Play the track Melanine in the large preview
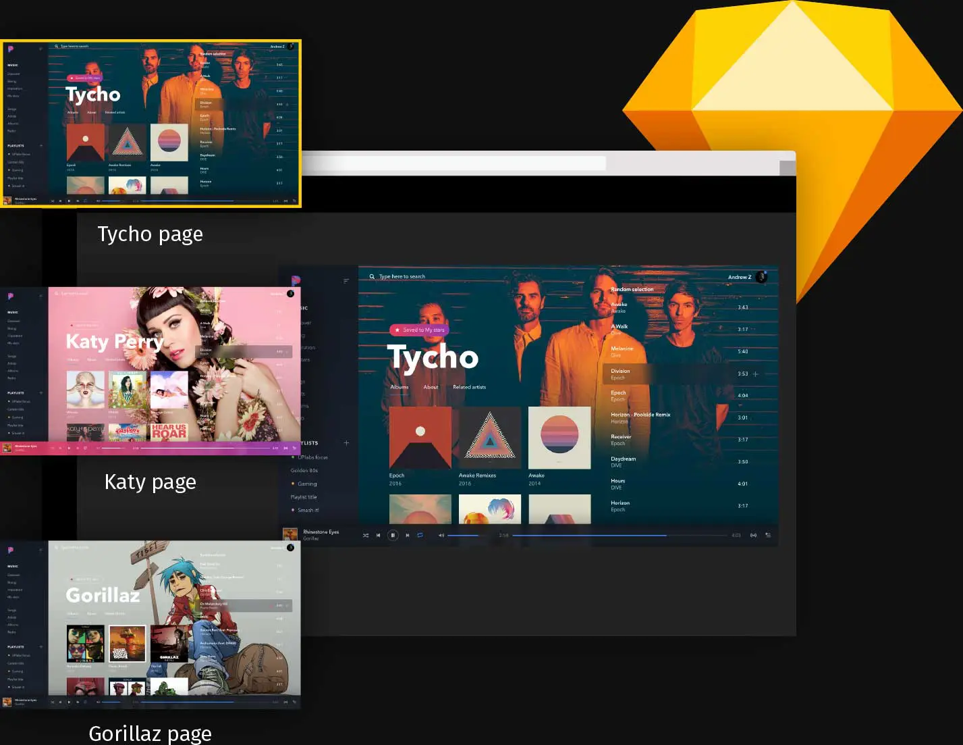 (x=682, y=351)
